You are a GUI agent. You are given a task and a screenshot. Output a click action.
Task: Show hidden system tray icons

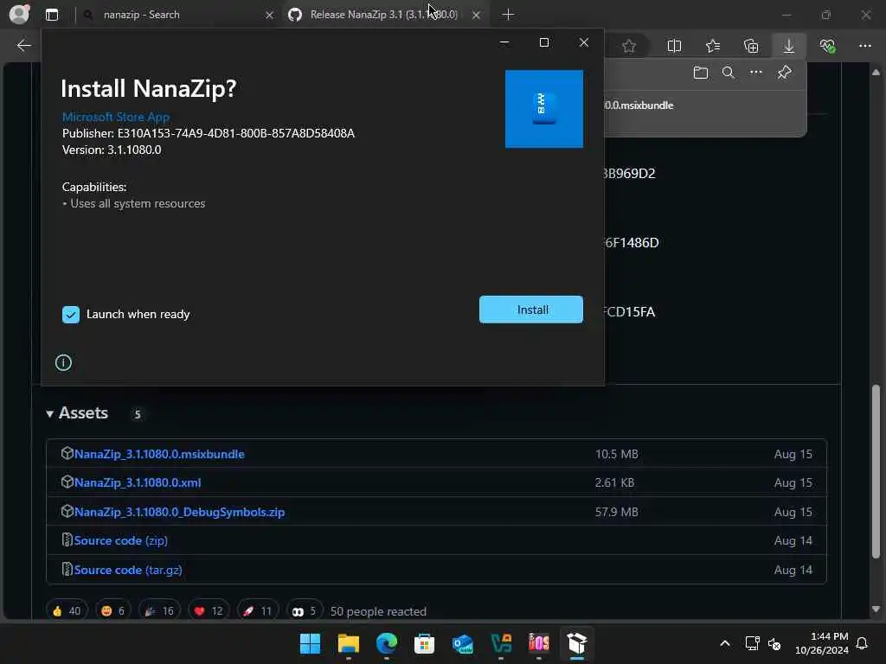[x=725, y=643]
